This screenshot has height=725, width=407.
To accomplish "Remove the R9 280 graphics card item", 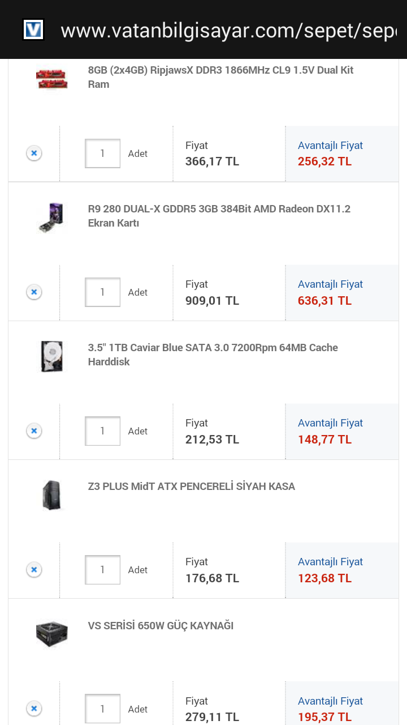I will click(34, 292).
